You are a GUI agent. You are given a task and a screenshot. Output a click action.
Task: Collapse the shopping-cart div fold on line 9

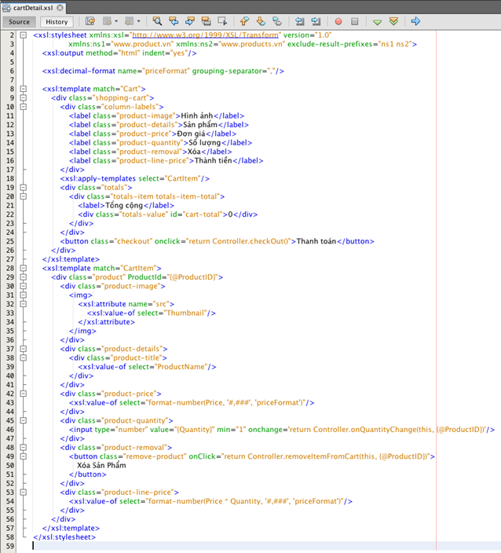pos(24,97)
